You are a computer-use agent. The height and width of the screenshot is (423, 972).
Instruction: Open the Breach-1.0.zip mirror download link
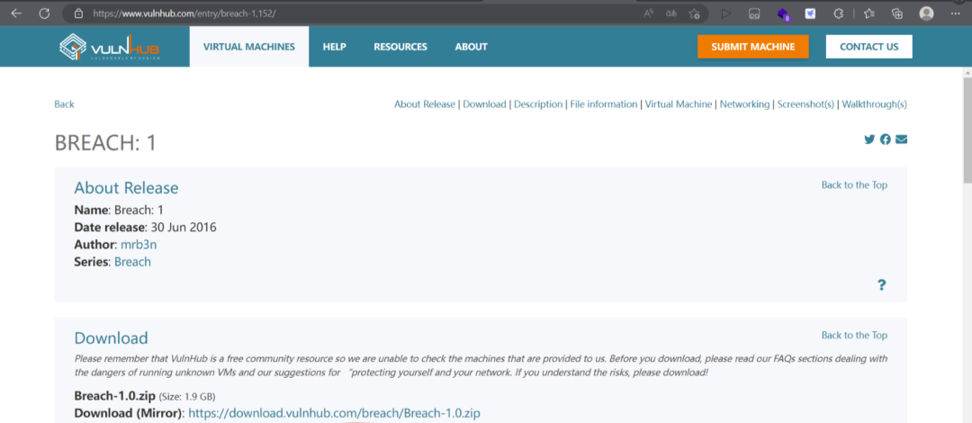tap(334, 413)
